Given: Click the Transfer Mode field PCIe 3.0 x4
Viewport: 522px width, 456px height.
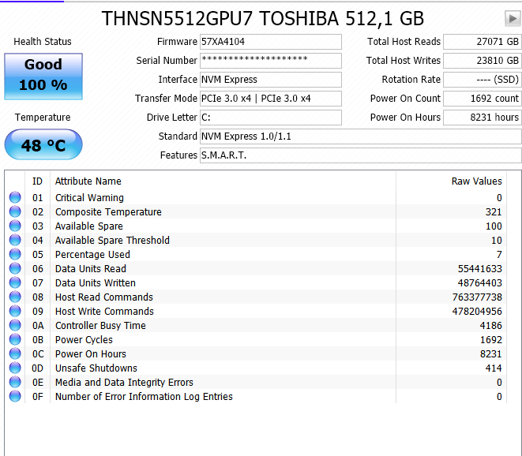Looking at the screenshot, I should point(271,99).
